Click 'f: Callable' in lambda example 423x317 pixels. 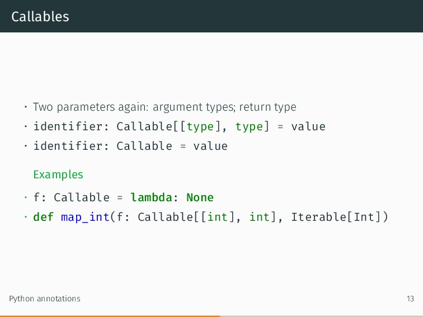click(x=72, y=197)
